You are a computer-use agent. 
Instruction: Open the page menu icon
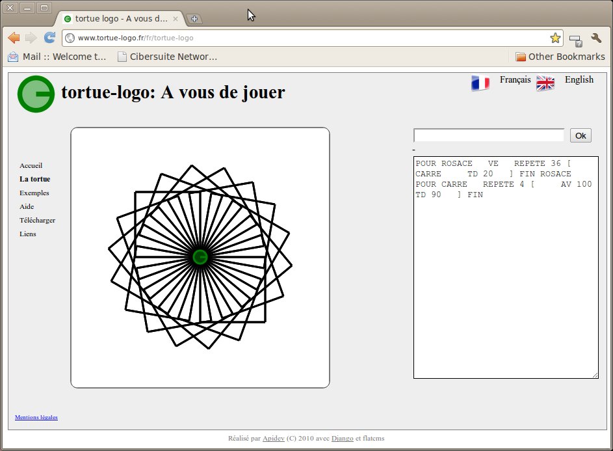pyautogui.click(x=575, y=40)
